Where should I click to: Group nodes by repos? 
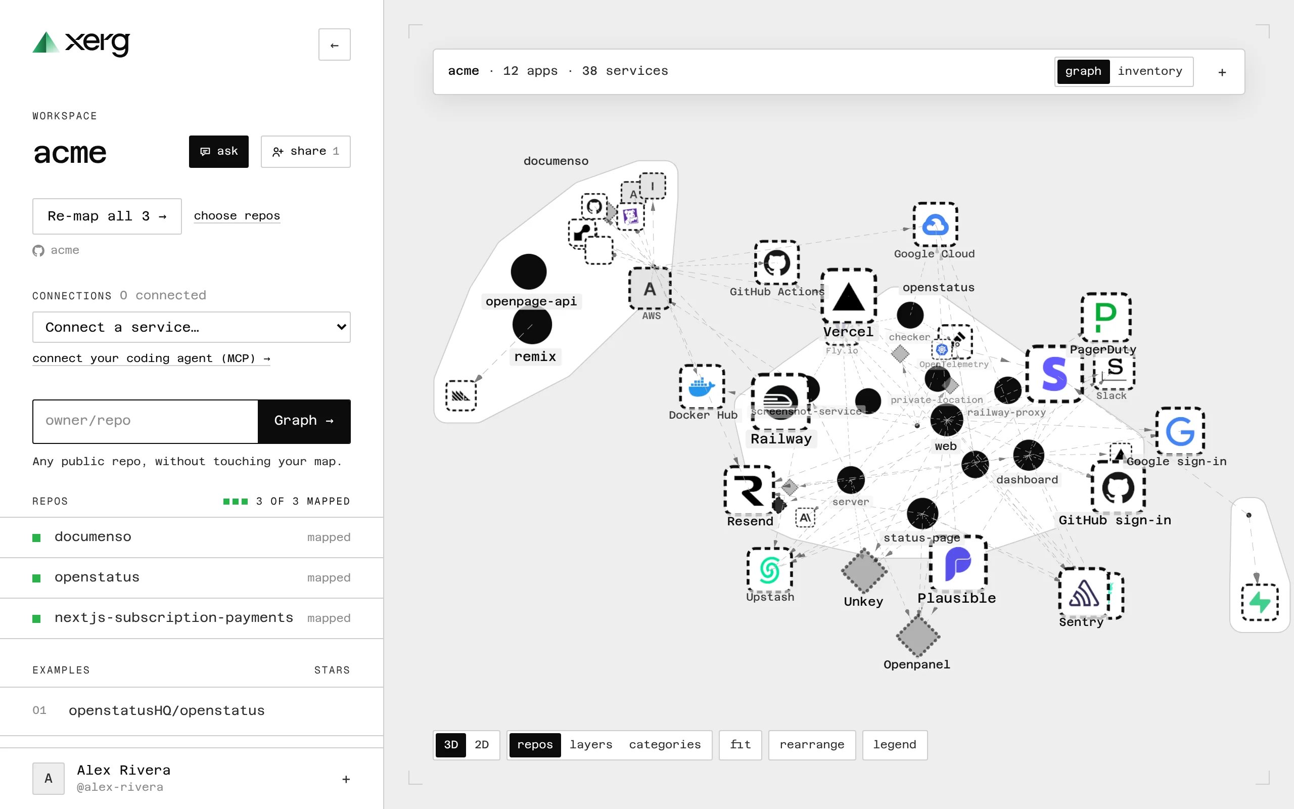coord(535,745)
